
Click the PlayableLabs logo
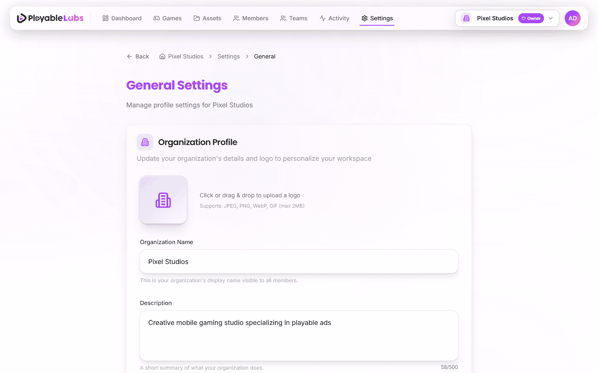click(x=50, y=18)
